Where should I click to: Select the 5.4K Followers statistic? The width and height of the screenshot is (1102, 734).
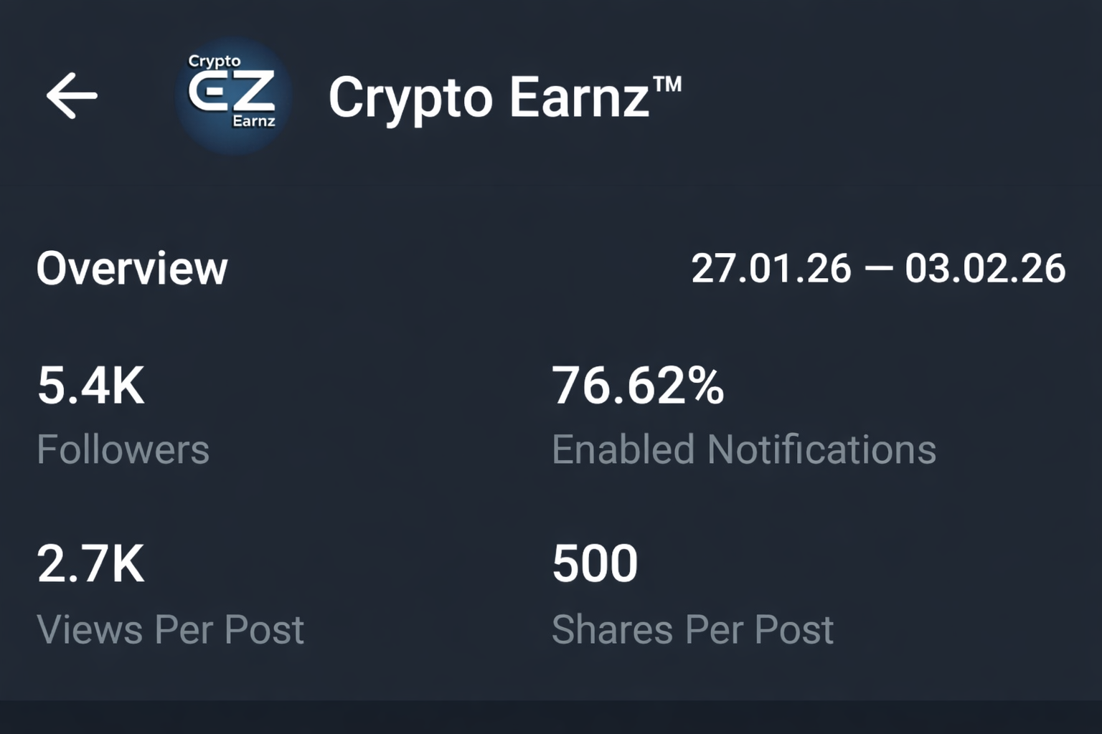click(91, 387)
